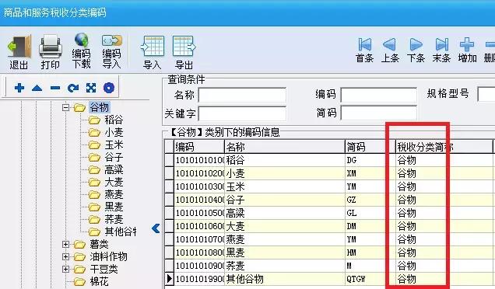This screenshot has width=495, height=289.
Task: Click the 简码 column header
Action: tap(370, 147)
